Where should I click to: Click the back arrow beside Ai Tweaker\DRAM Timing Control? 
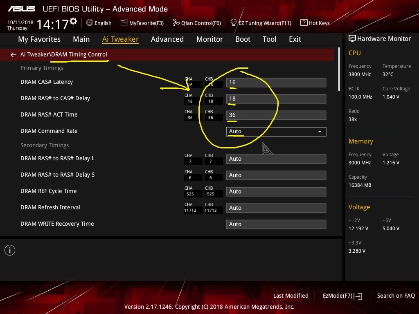coord(14,55)
